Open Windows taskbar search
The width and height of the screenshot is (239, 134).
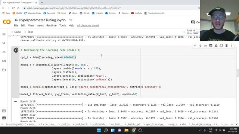(106, 130)
